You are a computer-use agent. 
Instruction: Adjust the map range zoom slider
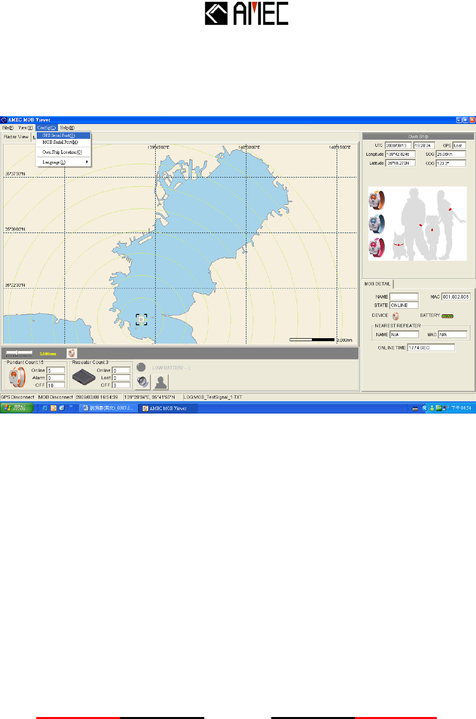click(x=19, y=353)
